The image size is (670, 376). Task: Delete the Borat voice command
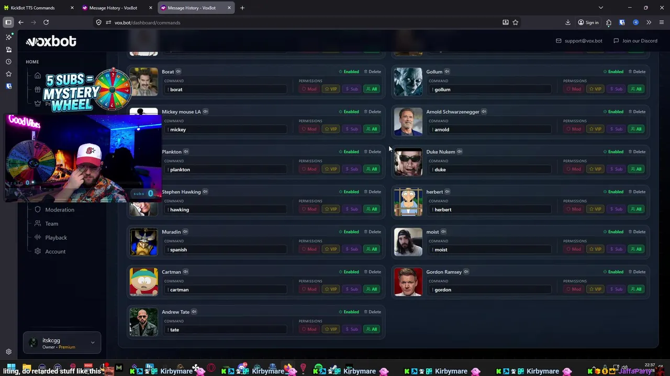click(x=373, y=72)
